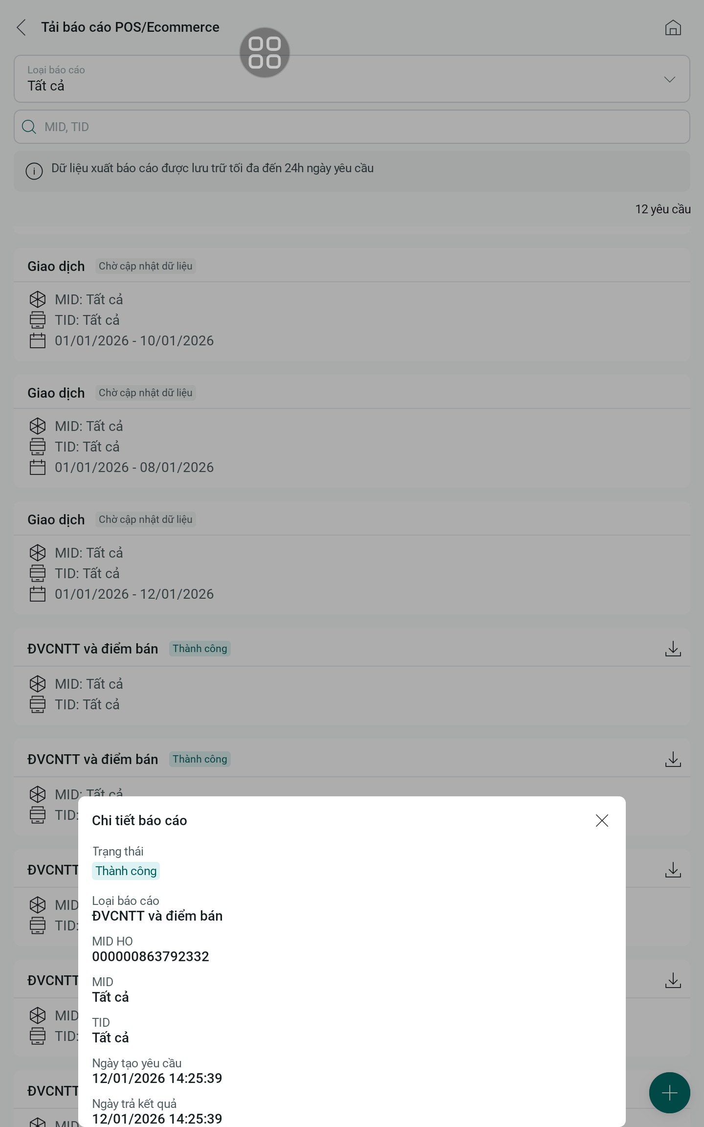Click the Thành công status badge in the dialog
Image resolution: width=704 pixels, height=1127 pixels.
tap(126, 871)
